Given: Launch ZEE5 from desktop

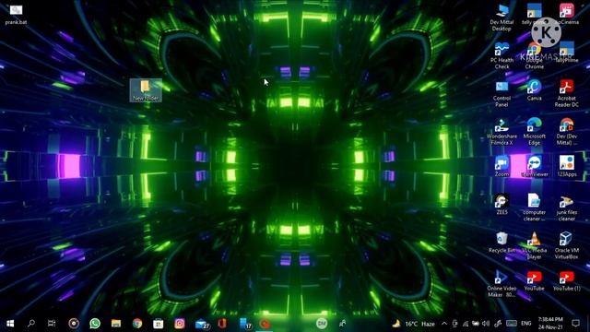Looking at the screenshot, I should [501, 205].
